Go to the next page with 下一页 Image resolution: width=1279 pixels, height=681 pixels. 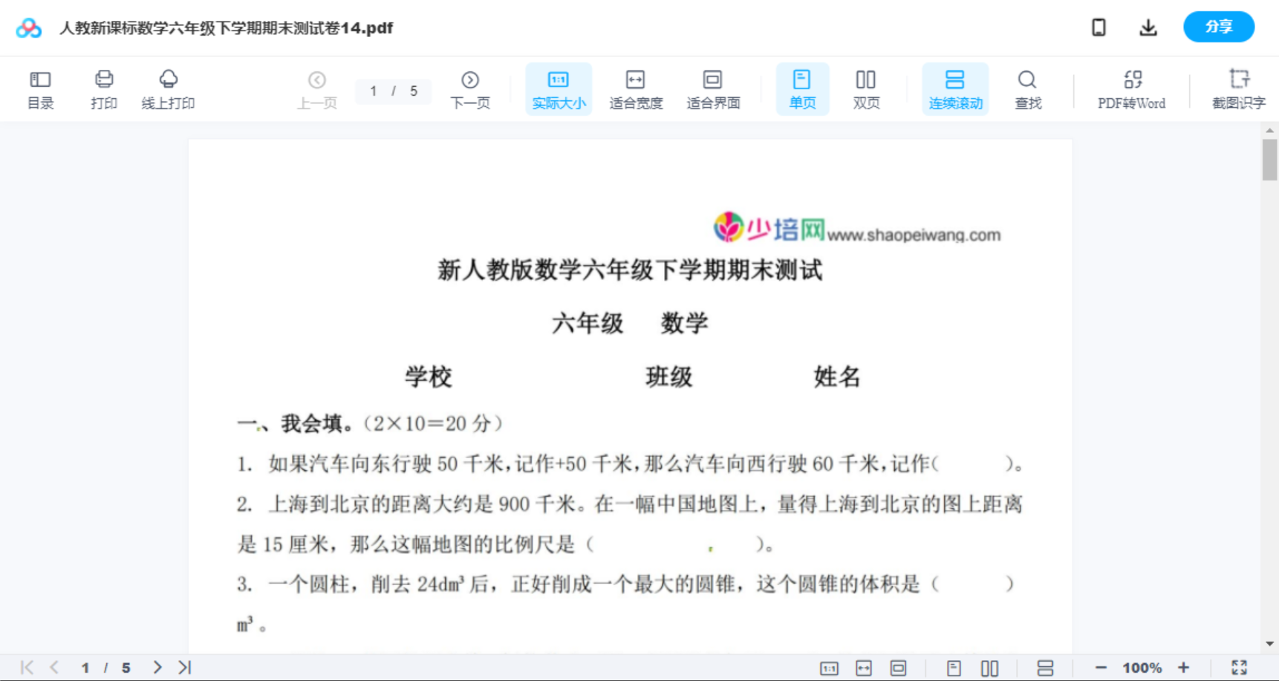click(470, 88)
